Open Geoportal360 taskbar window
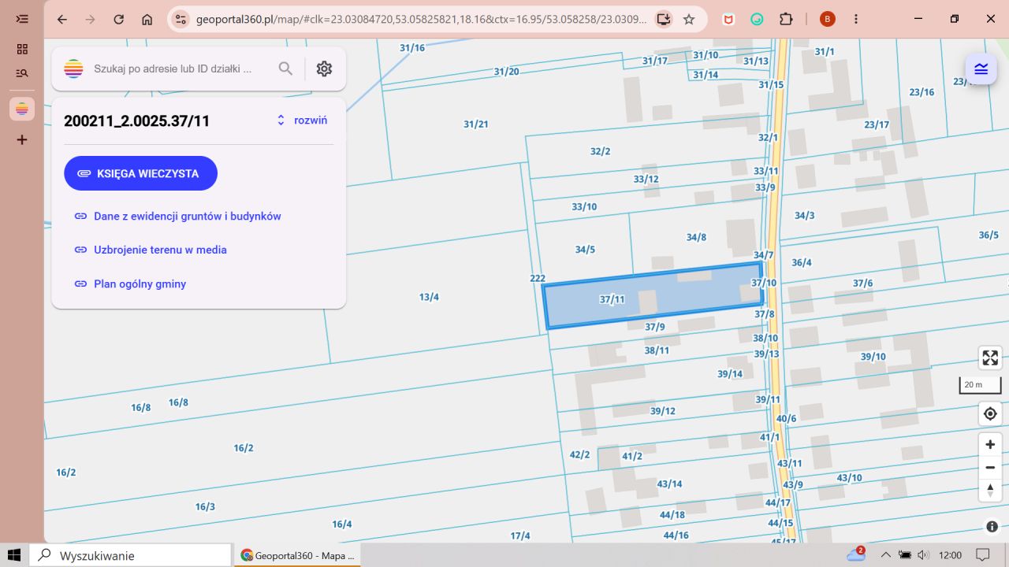The height and width of the screenshot is (567, 1009). tap(297, 555)
